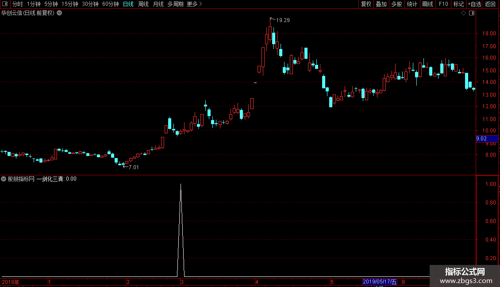The image size is (500, 287).
Task: Expand dropdown next to 华创云信 title
Action: [59, 13]
